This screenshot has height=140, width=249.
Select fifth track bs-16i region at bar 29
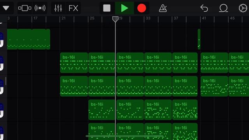tap(130, 131)
